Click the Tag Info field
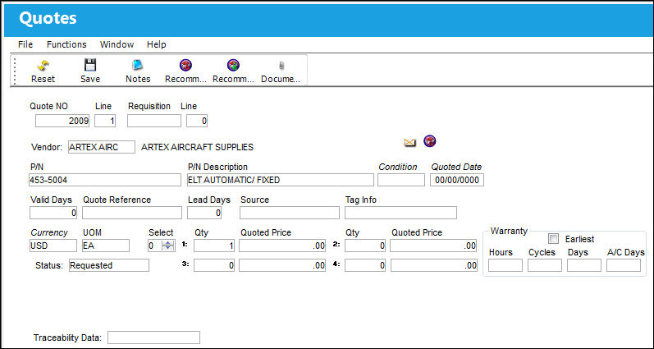Viewport: 654px width, 349px height. tap(400, 213)
